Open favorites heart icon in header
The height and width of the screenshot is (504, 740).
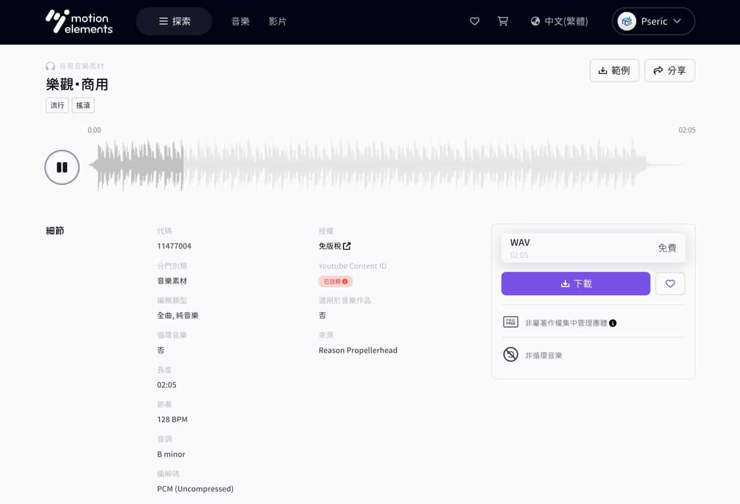475,21
